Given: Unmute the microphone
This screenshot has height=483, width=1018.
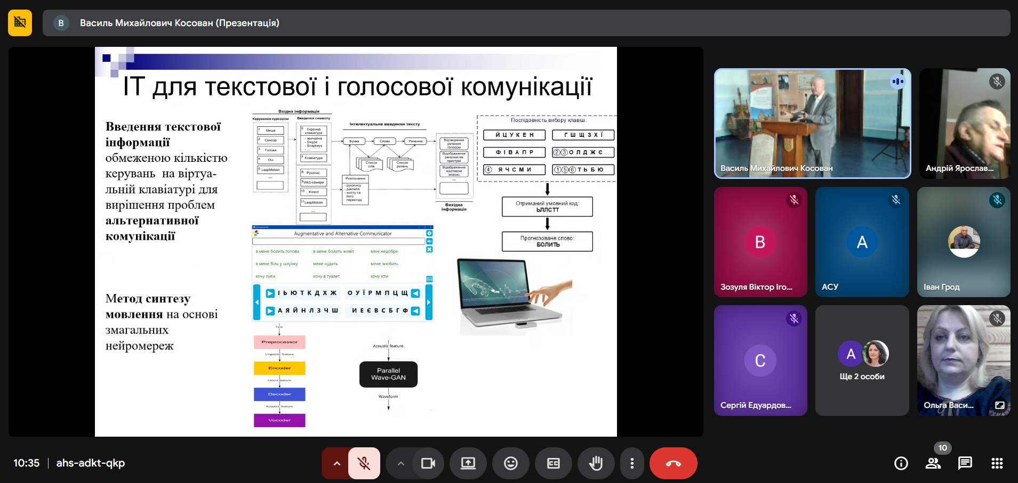Looking at the screenshot, I should pyautogui.click(x=364, y=463).
